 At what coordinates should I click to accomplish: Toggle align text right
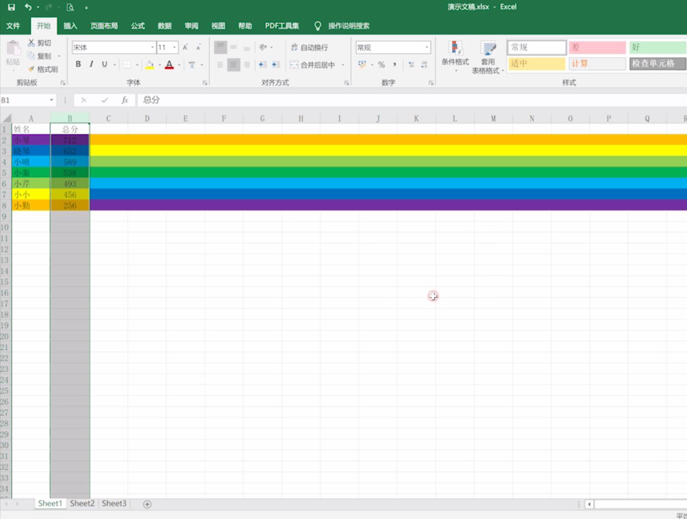247,64
